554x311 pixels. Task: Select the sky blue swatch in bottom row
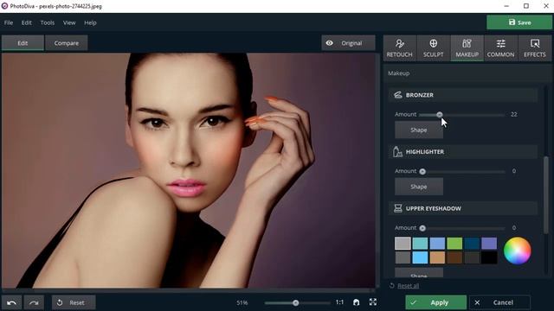(x=420, y=257)
